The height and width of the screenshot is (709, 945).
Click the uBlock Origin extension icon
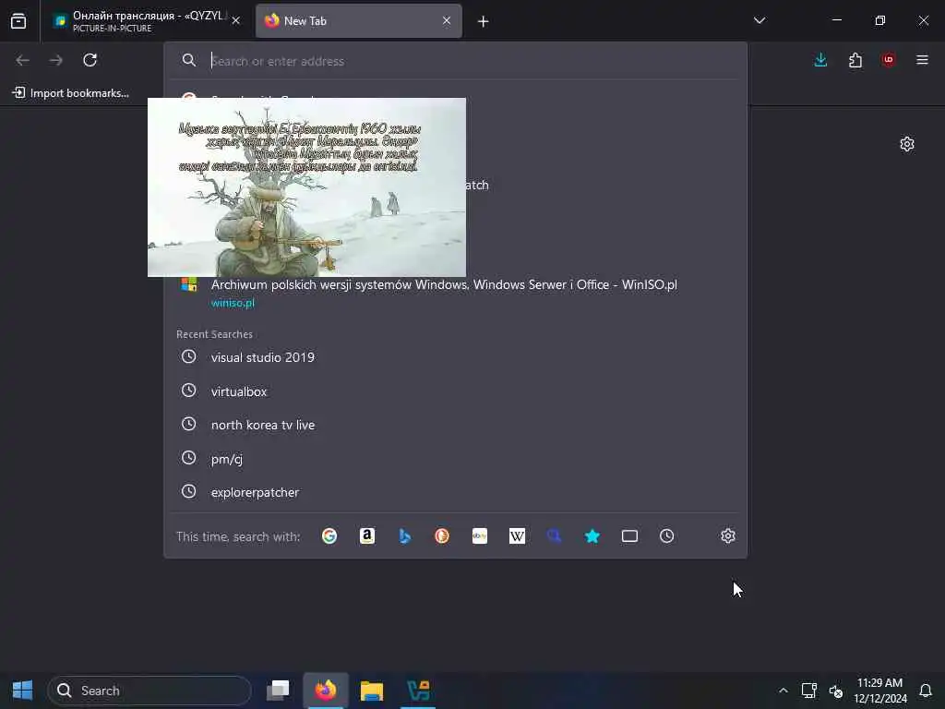point(889,60)
